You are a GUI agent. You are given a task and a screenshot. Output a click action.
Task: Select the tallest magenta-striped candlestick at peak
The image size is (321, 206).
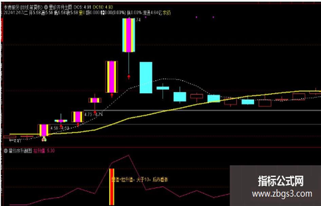129,35
